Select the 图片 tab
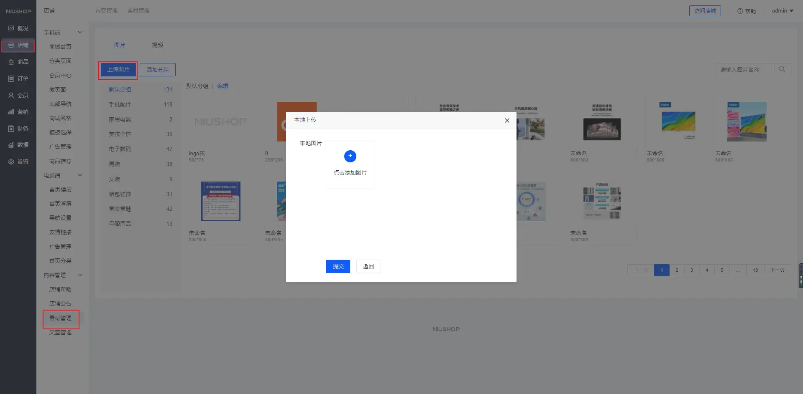 (120, 45)
